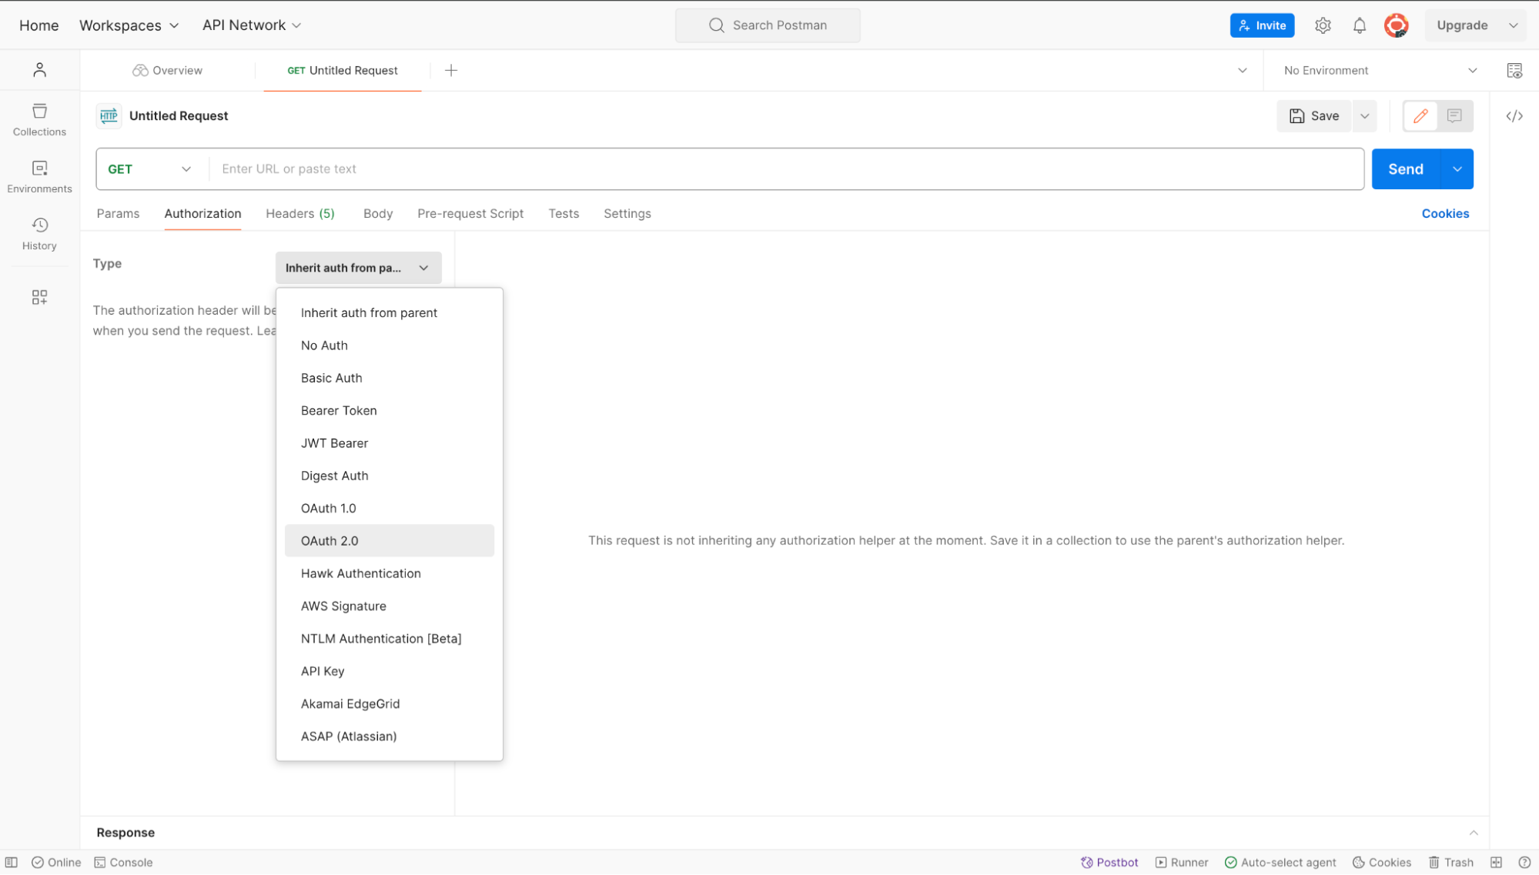Click the comments mode icon
1539x875 pixels.
1454,116
